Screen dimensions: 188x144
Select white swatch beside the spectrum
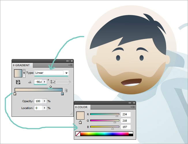click(131, 133)
